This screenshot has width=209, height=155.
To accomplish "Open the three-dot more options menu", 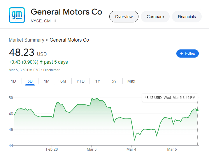I will 55,21.
